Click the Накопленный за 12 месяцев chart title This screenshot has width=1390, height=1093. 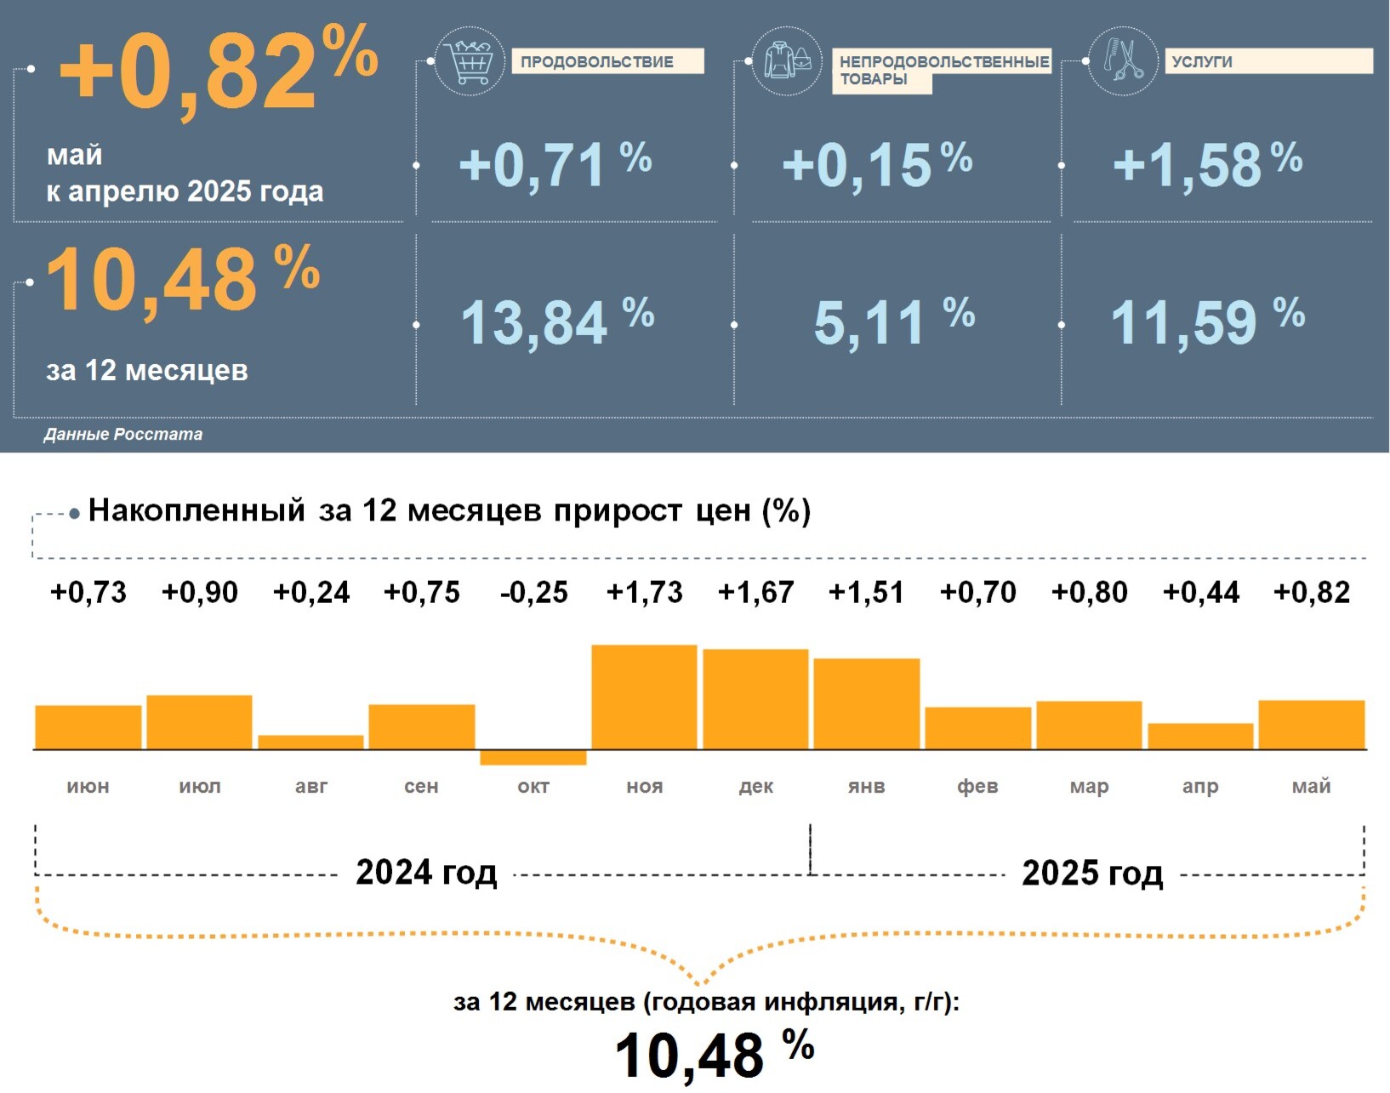pos(449,510)
